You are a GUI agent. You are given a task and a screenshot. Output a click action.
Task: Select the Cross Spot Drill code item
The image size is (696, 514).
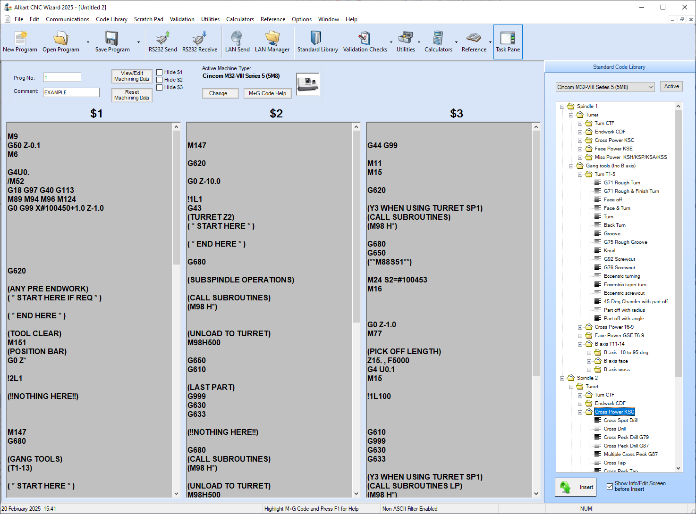tap(620, 420)
